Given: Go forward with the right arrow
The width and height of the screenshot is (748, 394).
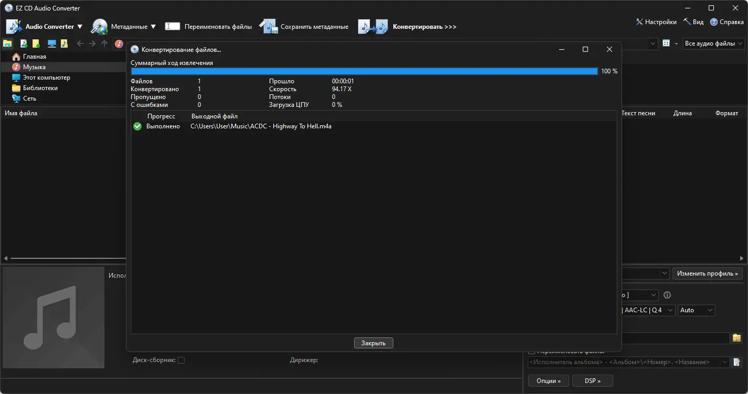Looking at the screenshot, I should pos(92,43).
